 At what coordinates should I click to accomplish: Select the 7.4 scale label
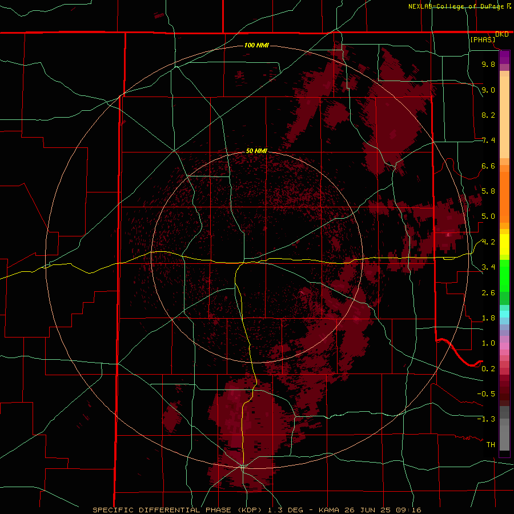coord(488,140)
